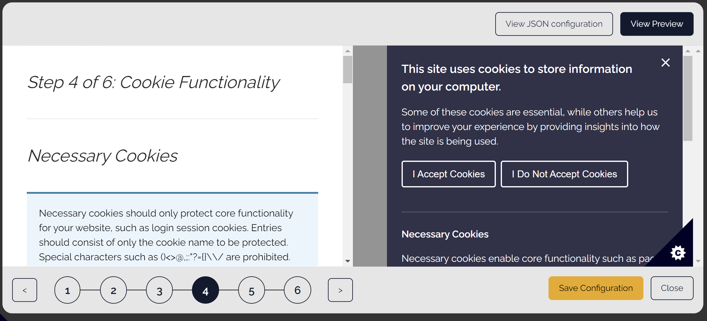Screen dimensions: 707x321
Task: Close the cookie panel with X icon
Action: [x=666, y=63]
